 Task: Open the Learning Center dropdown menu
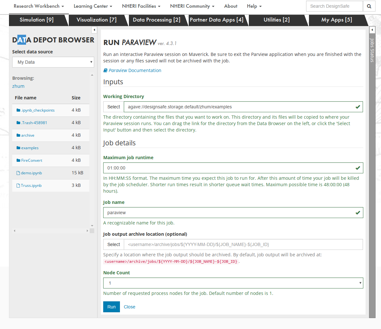(x=93, y=6)
